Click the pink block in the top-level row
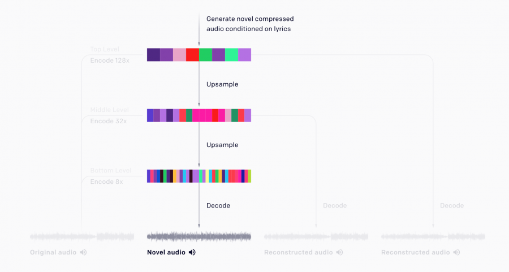This screenshot has height=272, width=509. (x=179, y=55)
